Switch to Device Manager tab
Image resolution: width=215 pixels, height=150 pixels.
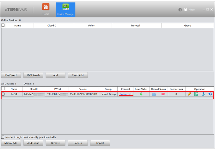(x=65, y=9)
